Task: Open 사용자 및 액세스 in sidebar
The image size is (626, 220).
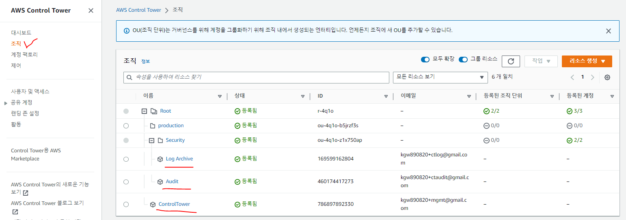Action: 30,92
